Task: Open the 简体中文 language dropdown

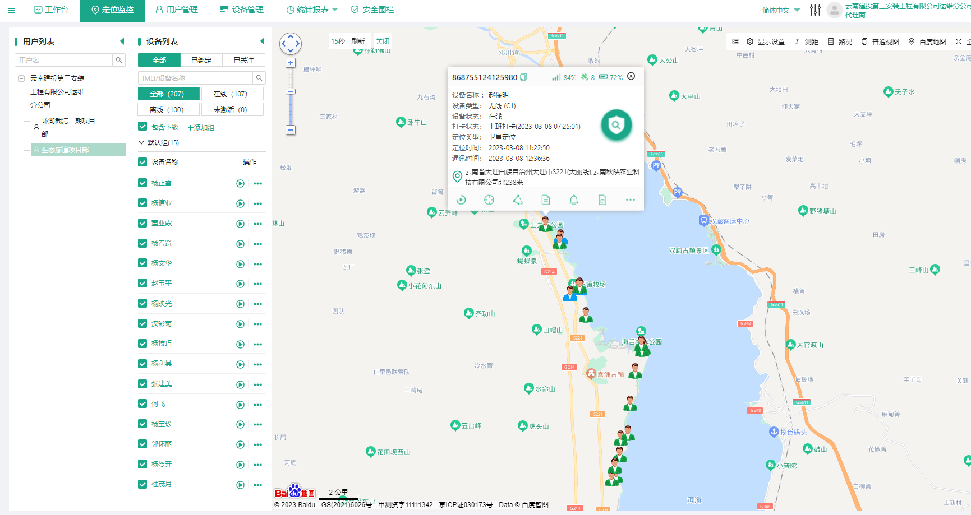Action: [x=781, y=10]
